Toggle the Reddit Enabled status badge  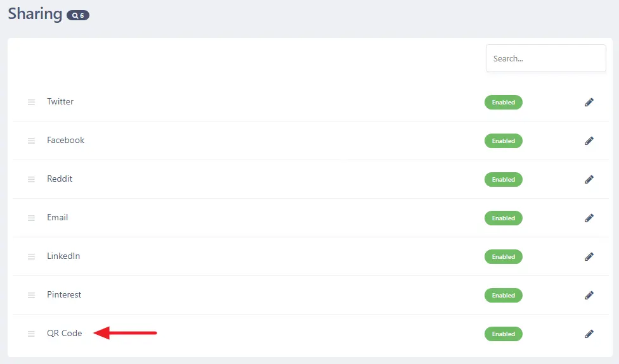pos(503,180)
